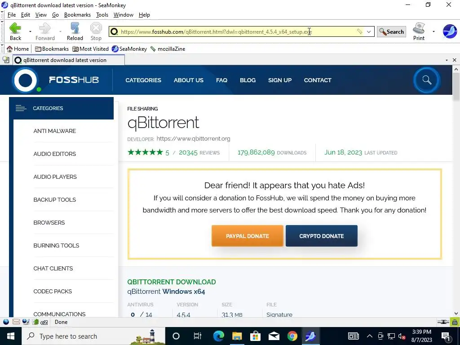
Task: Expand the Forward button history dropdown
Action: (60, 31)
